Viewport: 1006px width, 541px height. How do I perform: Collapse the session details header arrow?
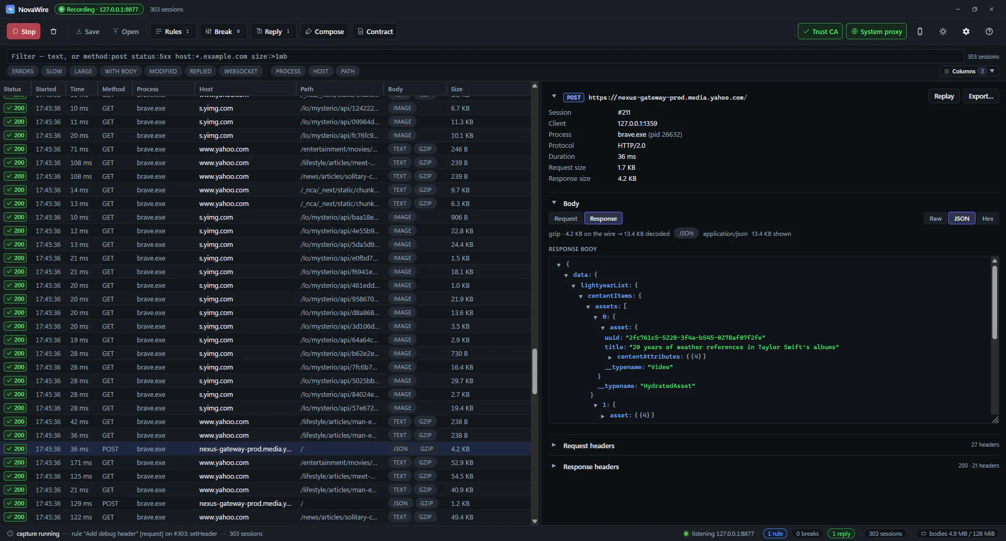tap(554, 96)
